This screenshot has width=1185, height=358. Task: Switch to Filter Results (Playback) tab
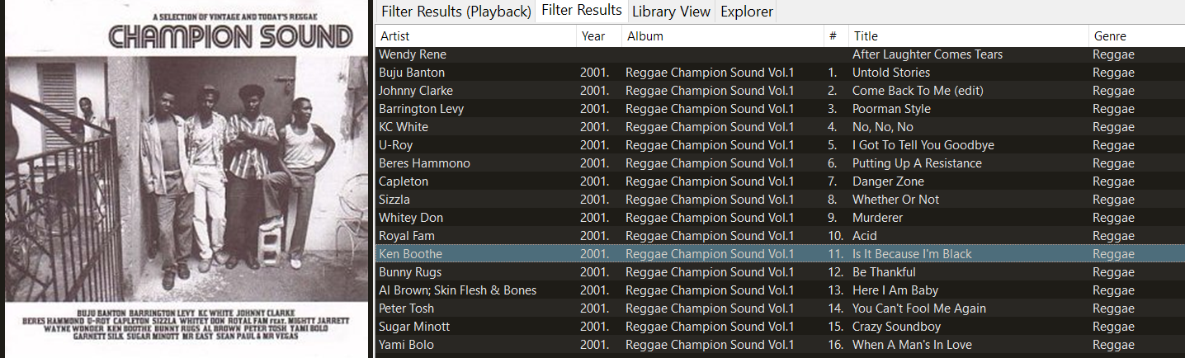[x=456, y=12]
